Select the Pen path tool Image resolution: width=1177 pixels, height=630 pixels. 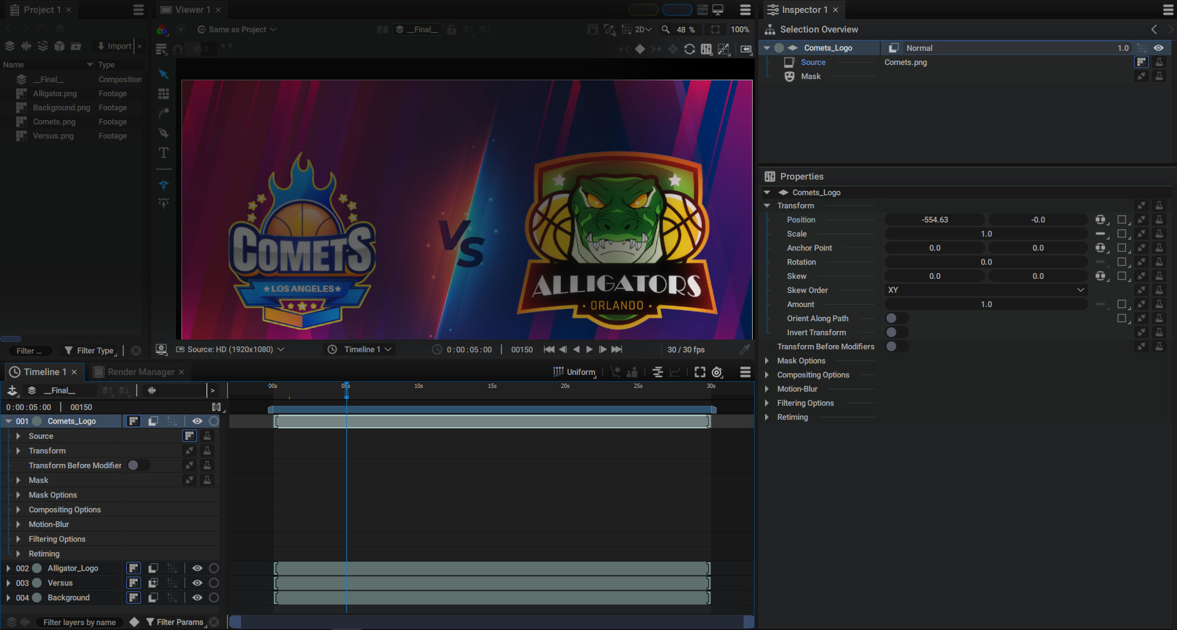(164, 133)
